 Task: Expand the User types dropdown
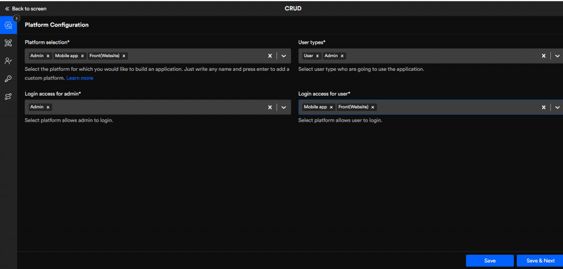[557, 56]
